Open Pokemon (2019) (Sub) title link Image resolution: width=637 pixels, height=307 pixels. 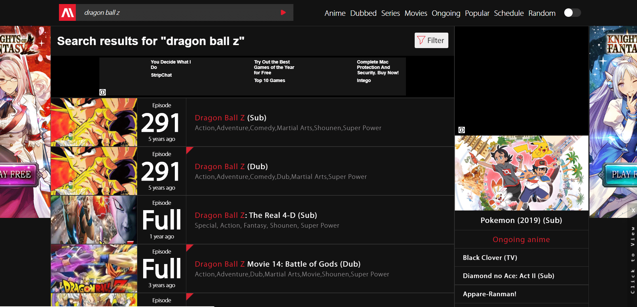point(521,220)
